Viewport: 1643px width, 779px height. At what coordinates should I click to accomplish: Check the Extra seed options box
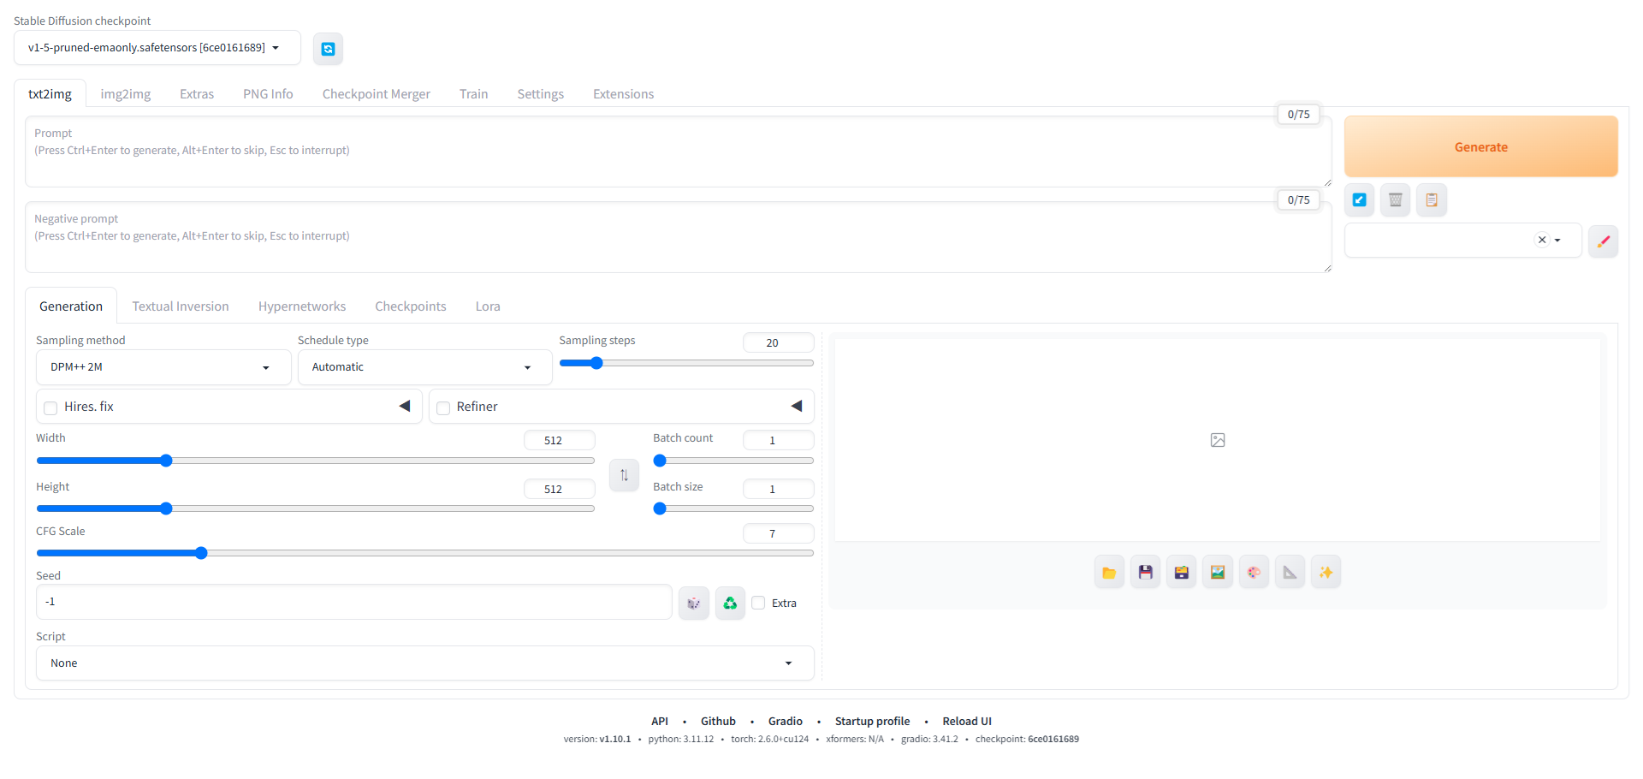pos(758,603)
